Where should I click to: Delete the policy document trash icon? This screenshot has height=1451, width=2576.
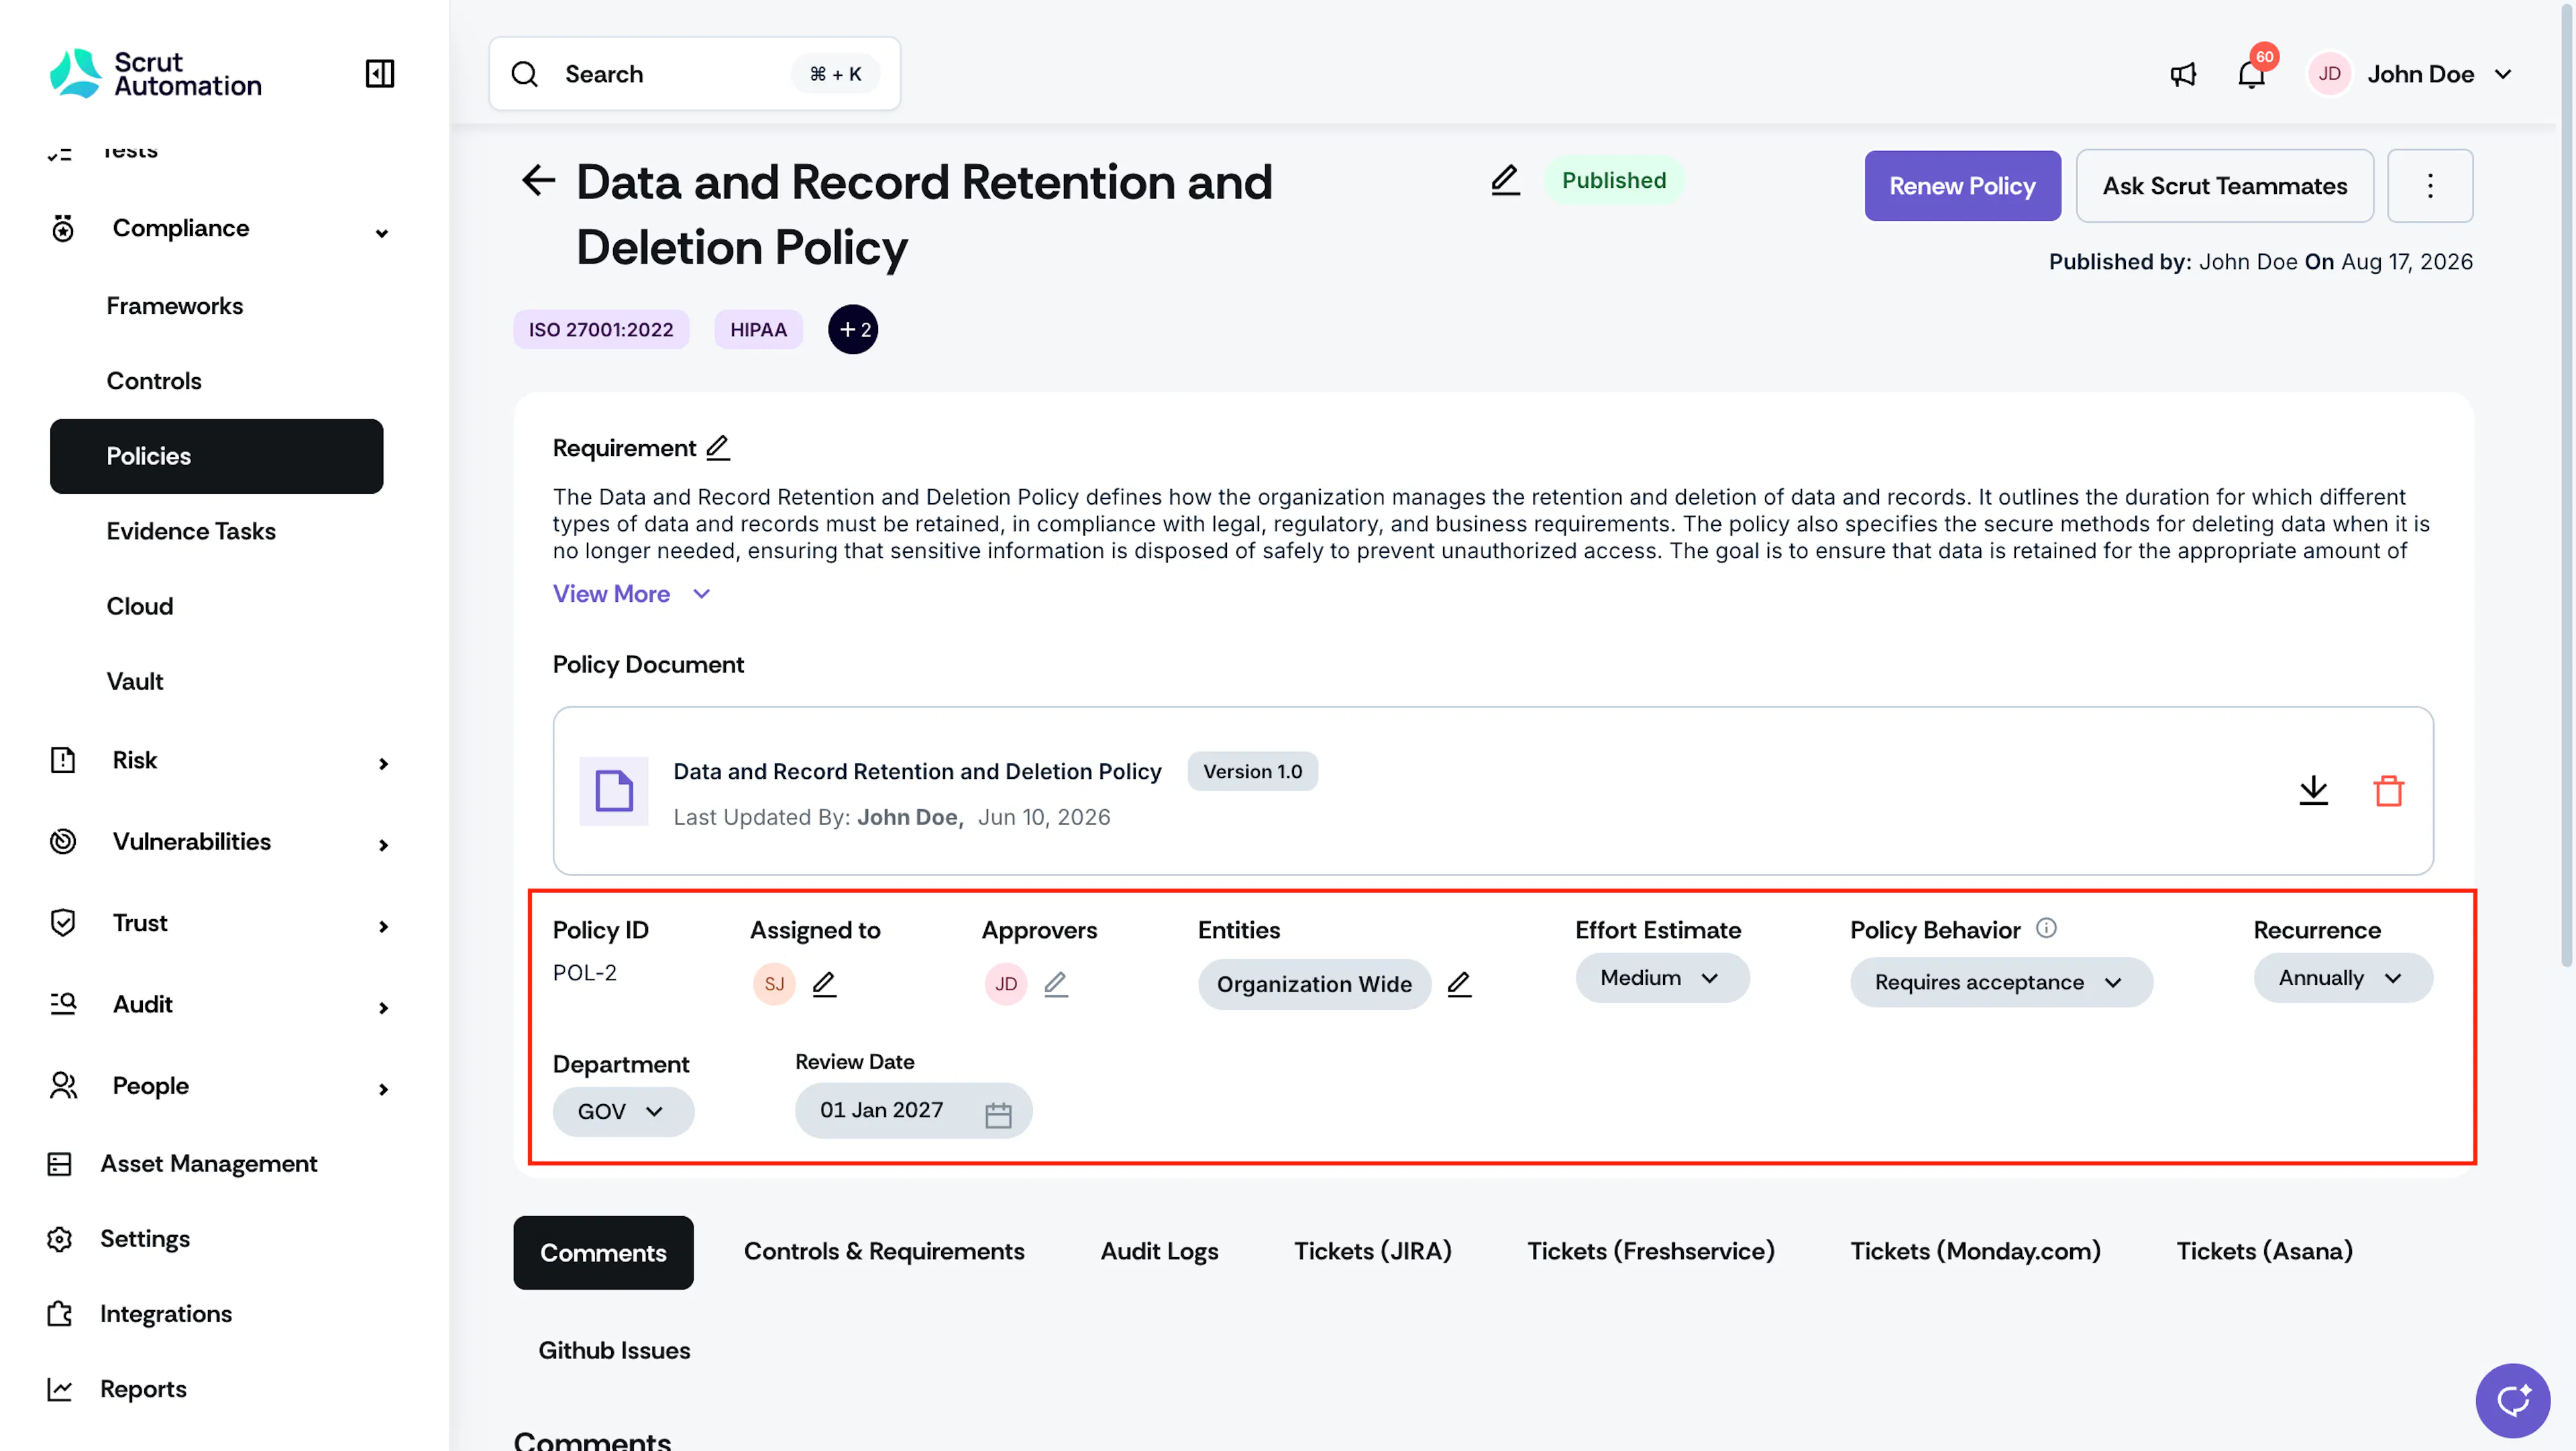pyautogui.click(x=2389, y=790)
